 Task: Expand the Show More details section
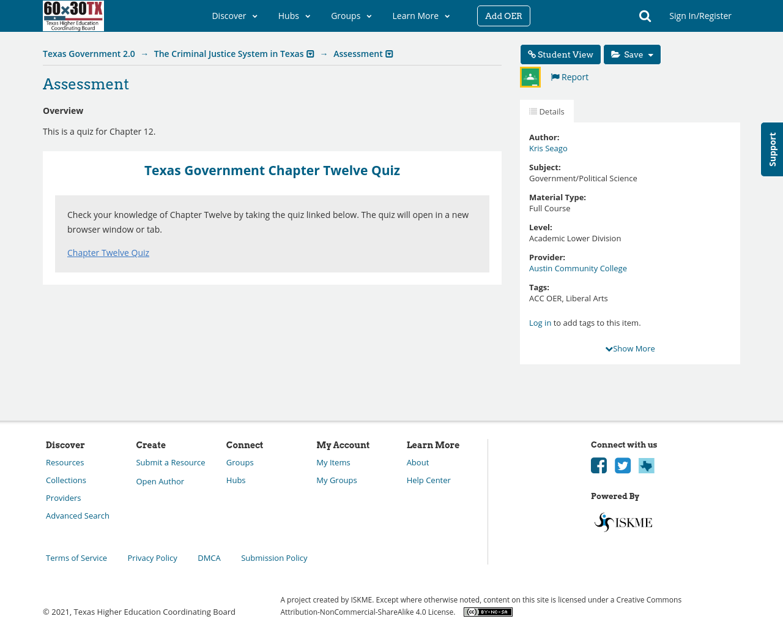click(629, 347)
